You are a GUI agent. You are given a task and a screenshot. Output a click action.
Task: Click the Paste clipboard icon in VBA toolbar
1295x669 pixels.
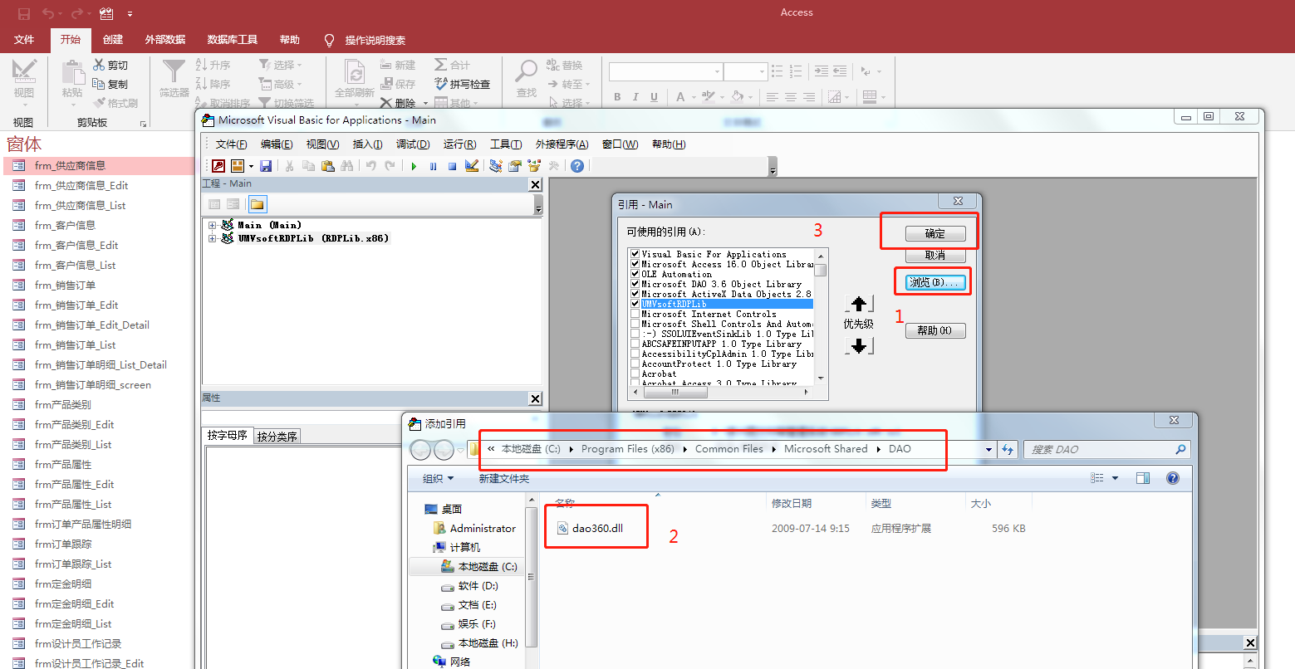click(x=327, y=166)
